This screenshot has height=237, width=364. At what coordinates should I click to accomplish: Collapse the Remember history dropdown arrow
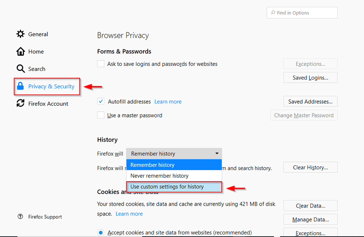pyautogui.click(x=217, y=153)
